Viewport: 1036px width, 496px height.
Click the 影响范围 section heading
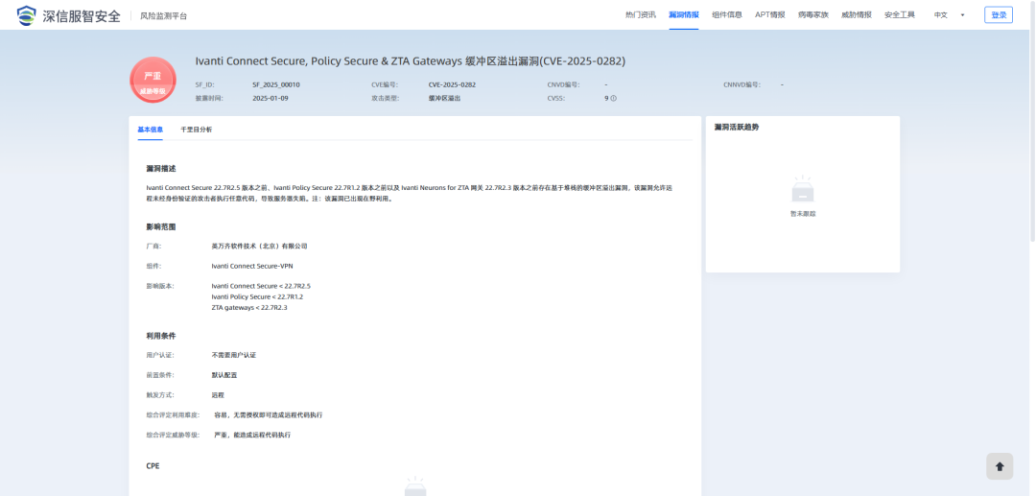pyautogui.click(x=161, y=227)
